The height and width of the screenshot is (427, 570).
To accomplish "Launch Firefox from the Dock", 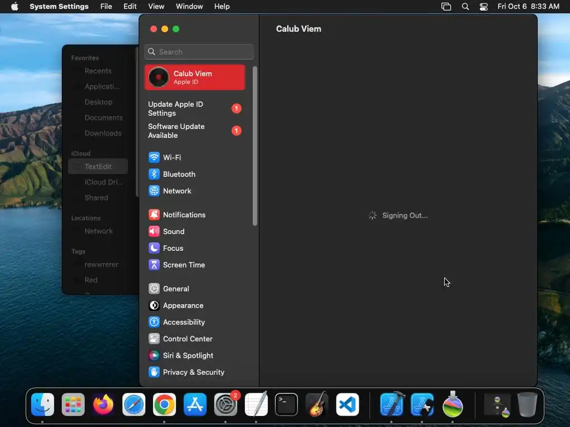I will (103, 405).
